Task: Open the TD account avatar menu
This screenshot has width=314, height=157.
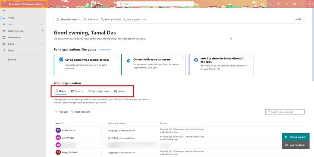Action: coord(310,4)
